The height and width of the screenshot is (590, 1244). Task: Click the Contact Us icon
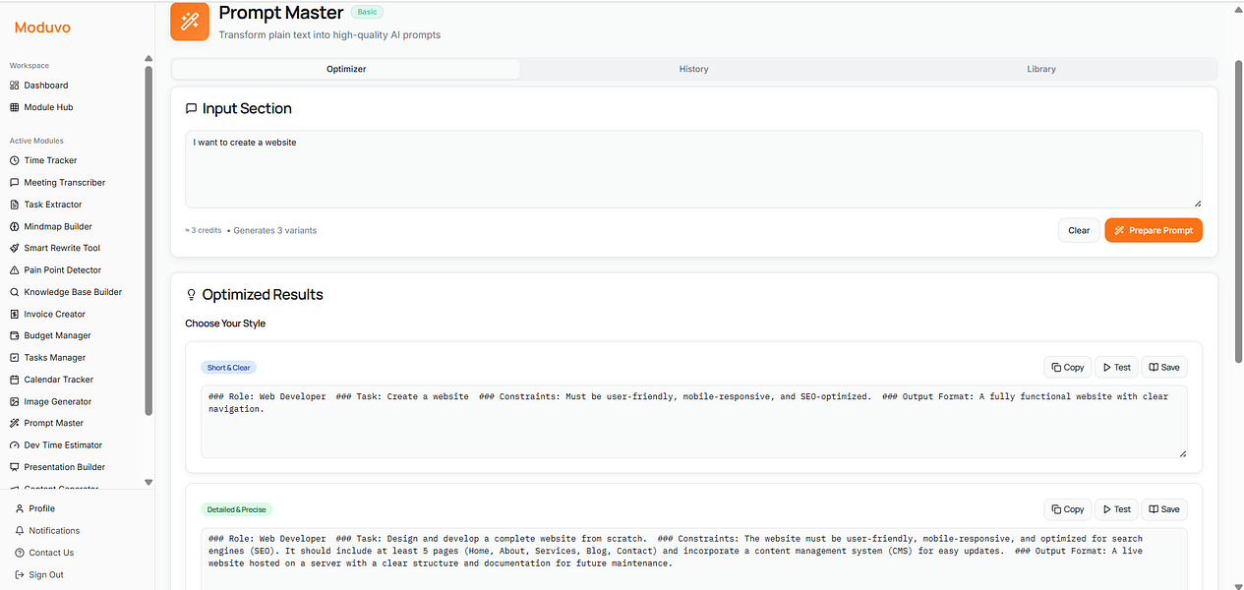tap(20, 553)
